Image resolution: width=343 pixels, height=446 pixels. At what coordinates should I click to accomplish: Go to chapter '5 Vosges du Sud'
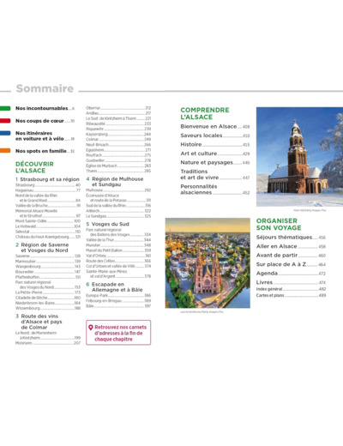coord(108,224)
